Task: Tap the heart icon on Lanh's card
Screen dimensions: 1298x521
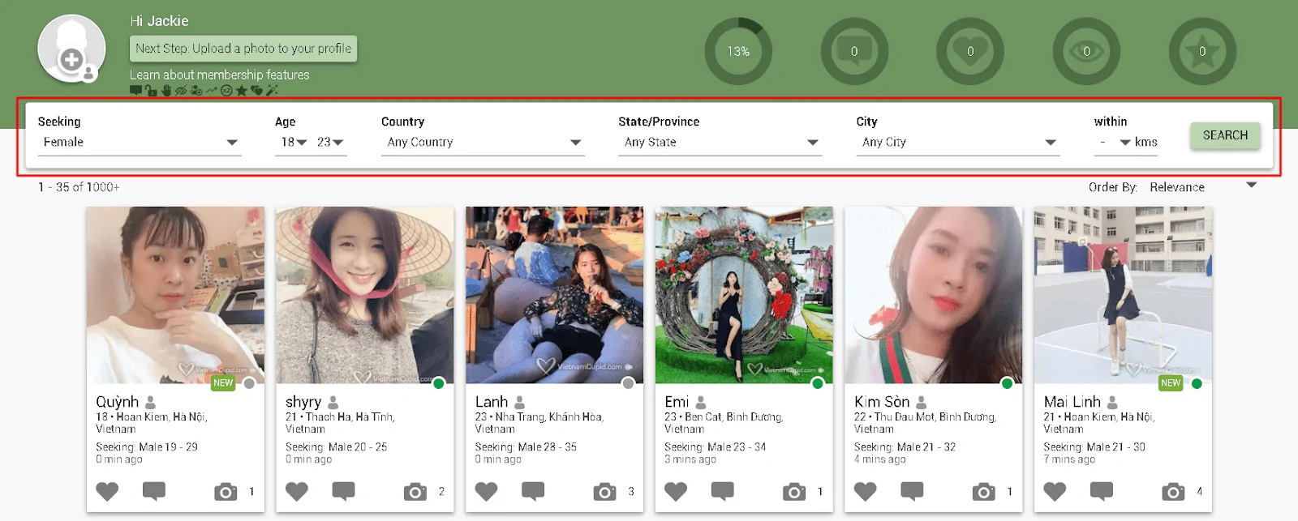Action: coord(486,491)
